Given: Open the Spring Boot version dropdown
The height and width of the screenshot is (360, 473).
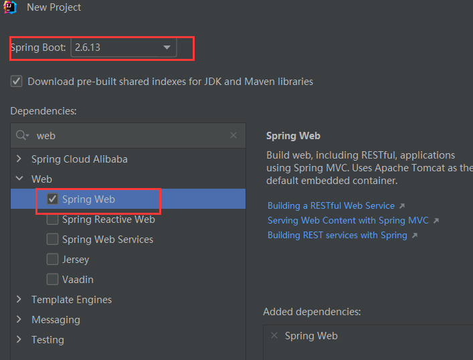Looking at the screenshot, I should [123, 48].
